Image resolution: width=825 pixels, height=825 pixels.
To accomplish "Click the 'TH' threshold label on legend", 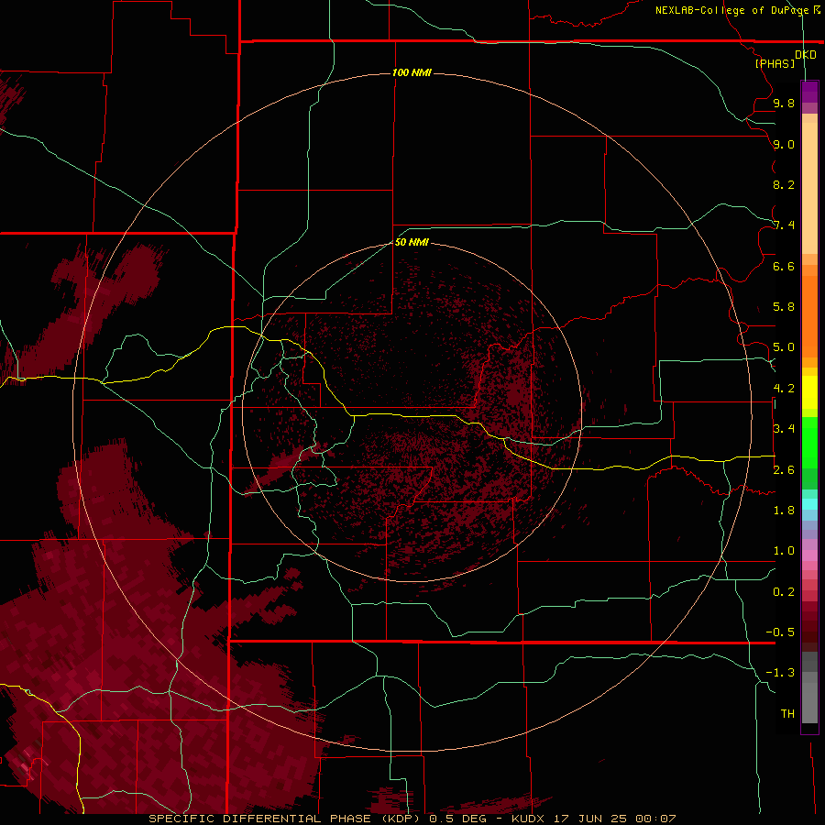I will [x=787, y=714].
